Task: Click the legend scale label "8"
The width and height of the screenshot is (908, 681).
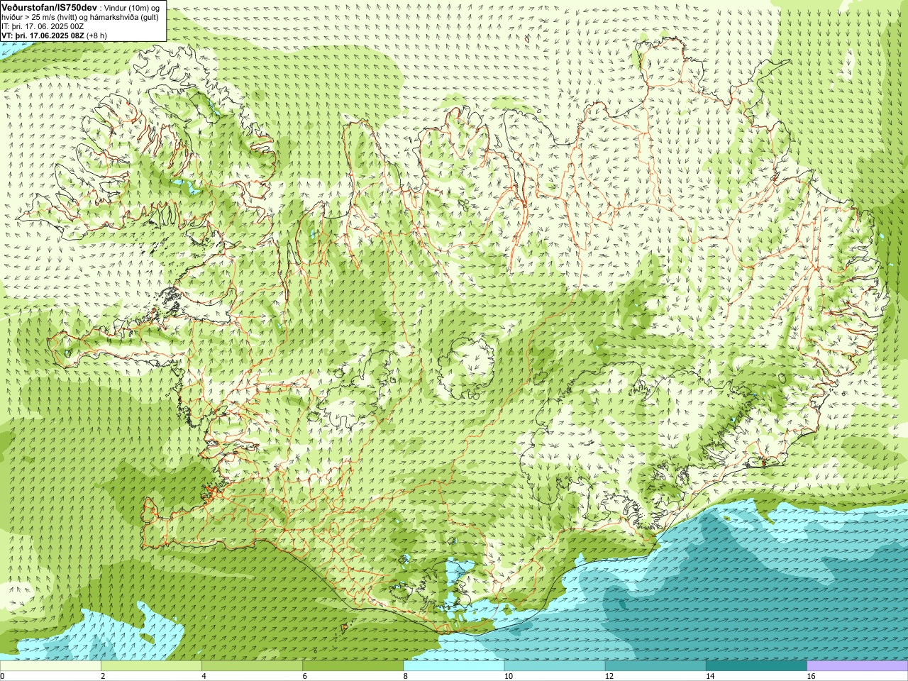Action: (x=406, y=676)
